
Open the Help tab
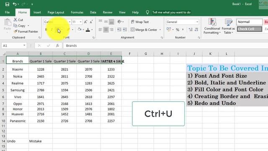coord(135,12)
